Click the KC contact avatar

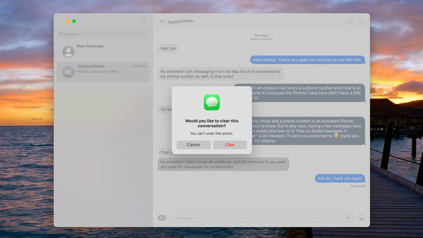point(68,72)
